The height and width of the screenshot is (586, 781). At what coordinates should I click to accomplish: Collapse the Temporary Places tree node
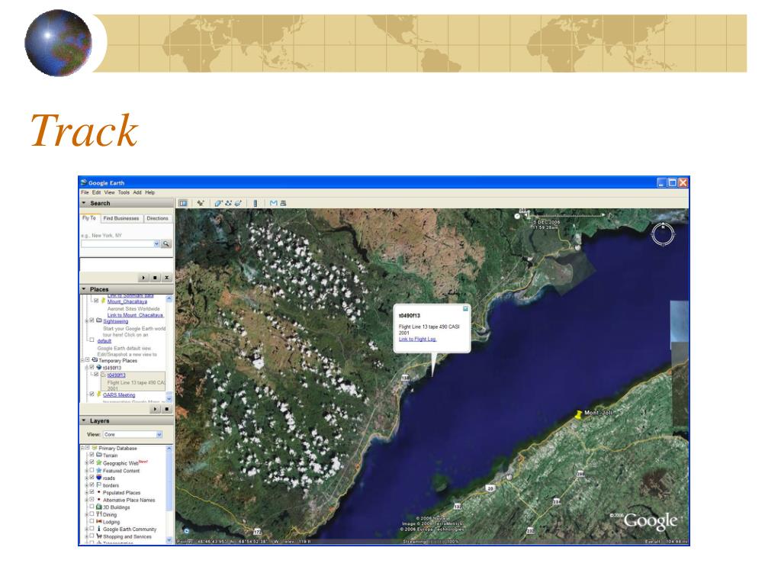tap(82, 360)
